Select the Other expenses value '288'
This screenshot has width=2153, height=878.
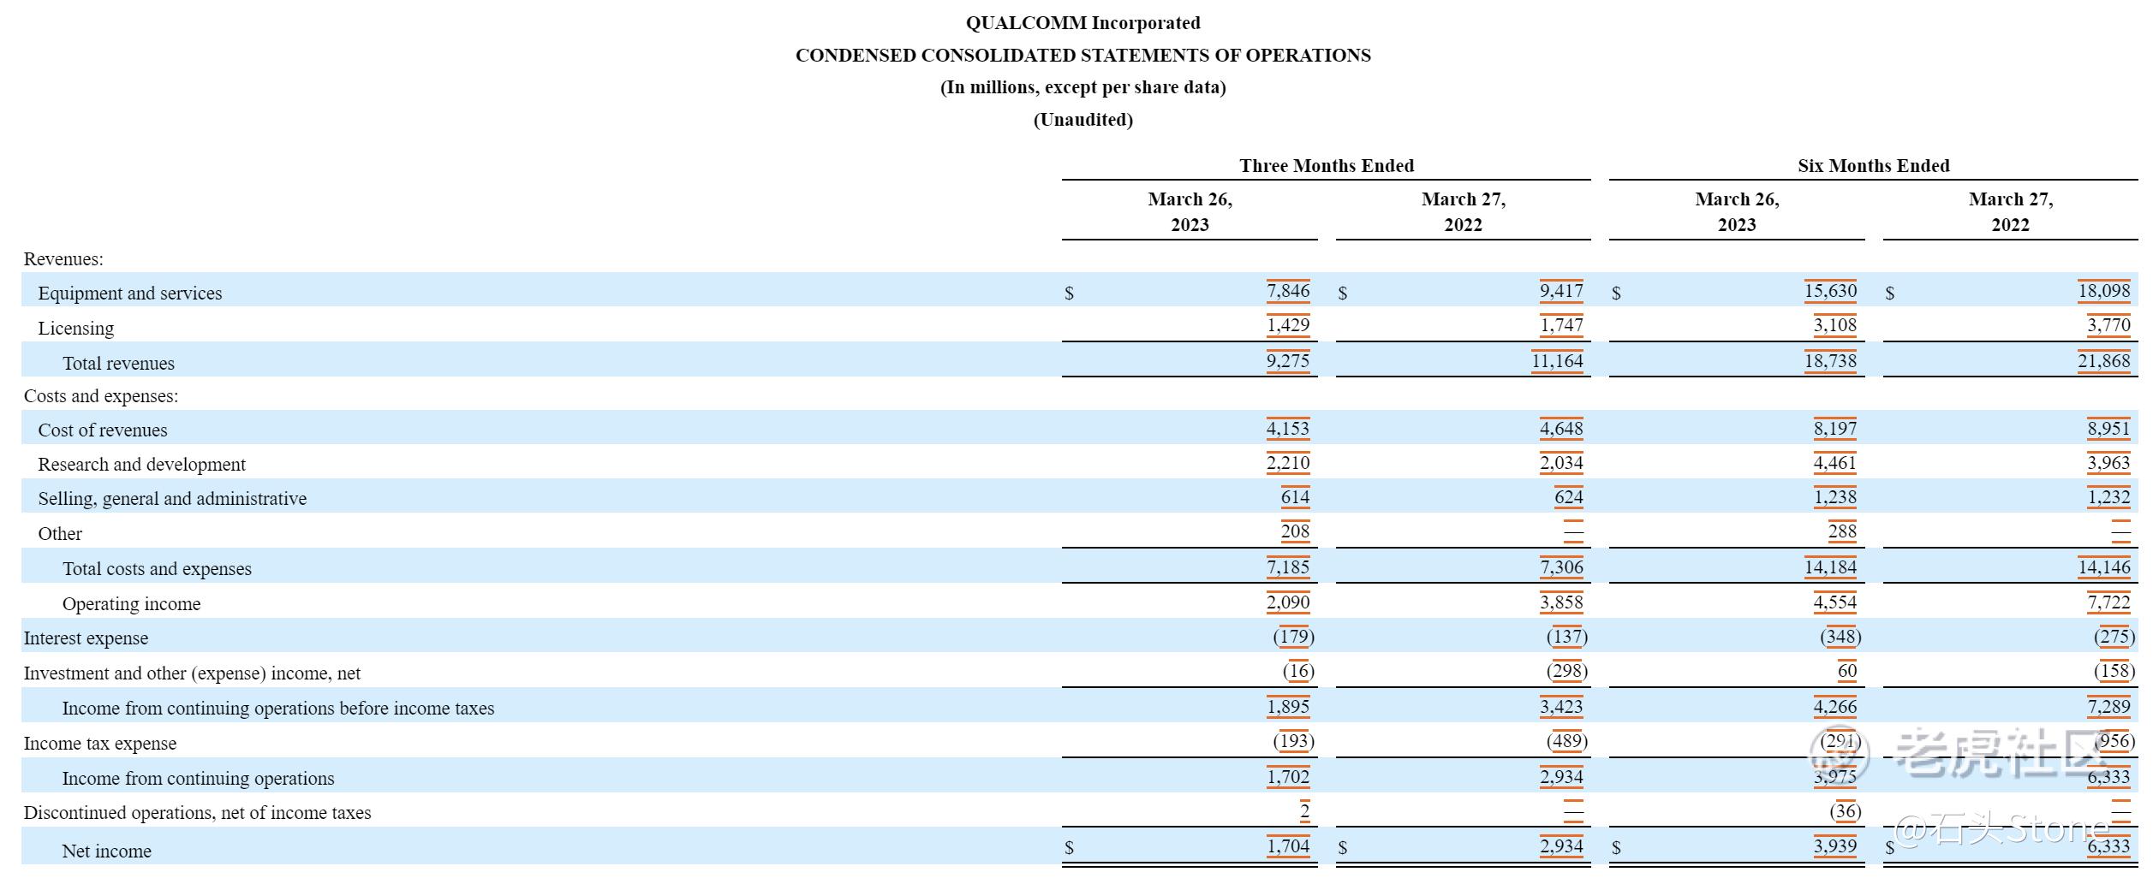tap(1842, 531)
